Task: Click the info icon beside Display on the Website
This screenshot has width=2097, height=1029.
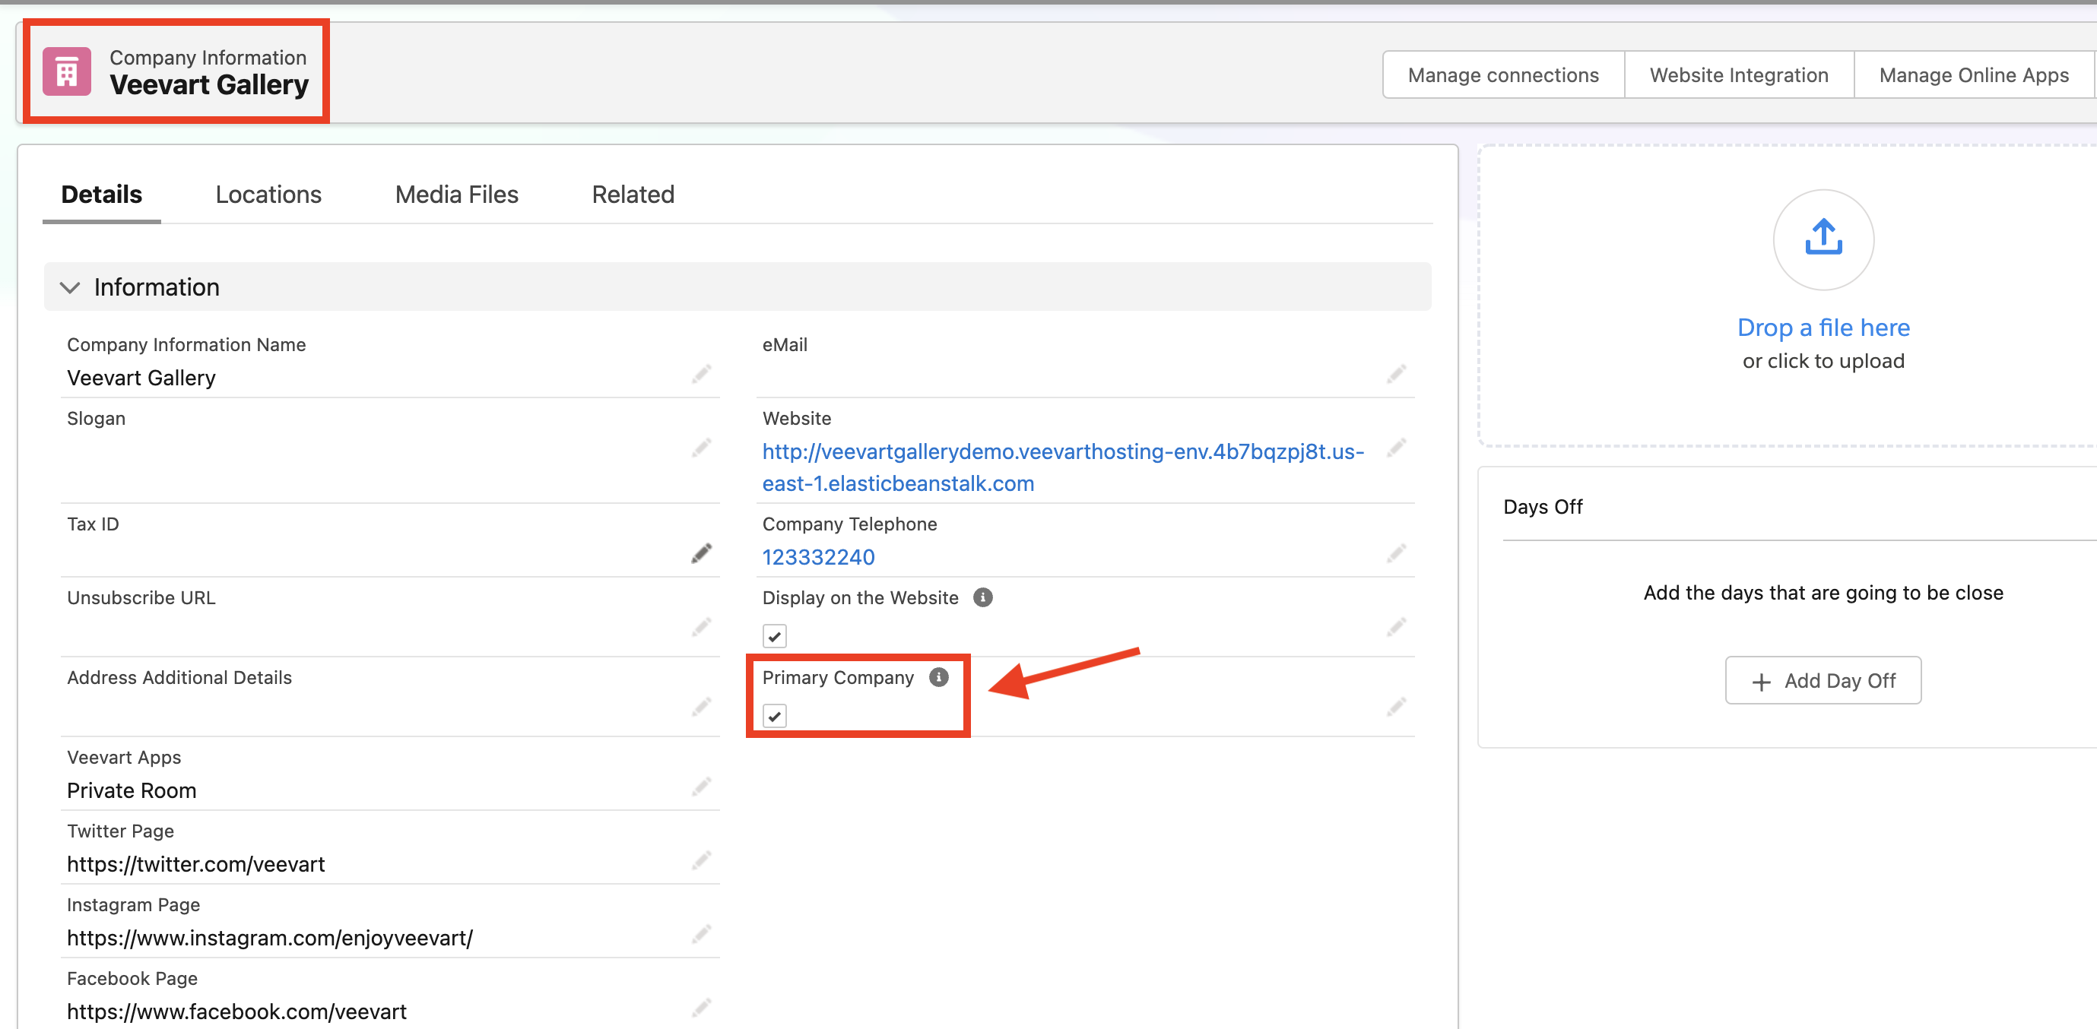Action: point(982,597)
